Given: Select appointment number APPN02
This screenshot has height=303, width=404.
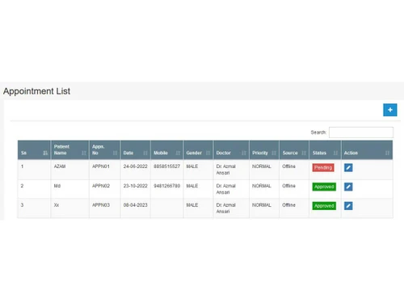Looking at the screenshot, I should tap(101, 186).
